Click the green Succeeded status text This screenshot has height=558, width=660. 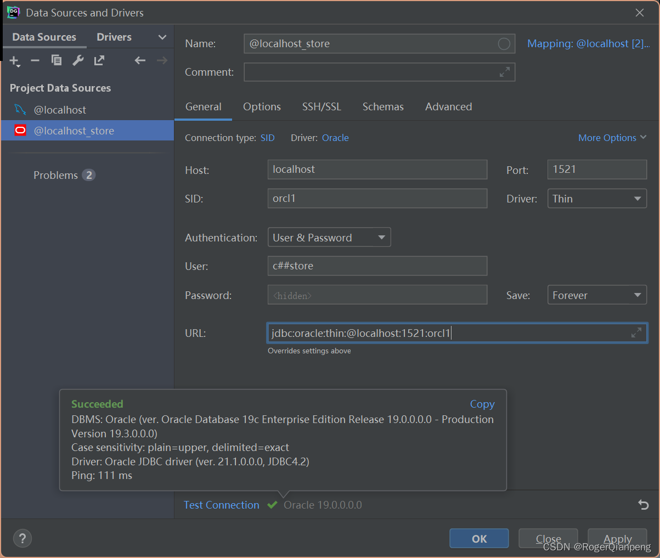pos(97,404)
